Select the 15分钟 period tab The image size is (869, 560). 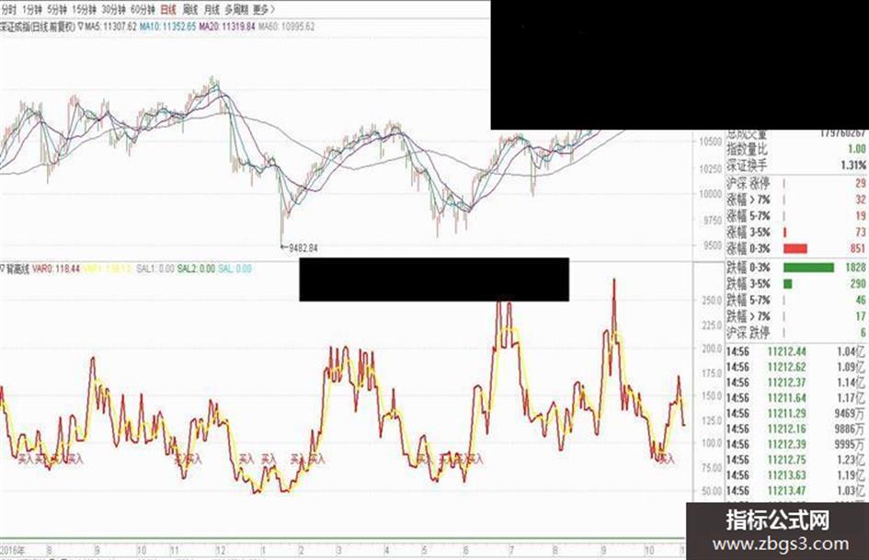[x=85, y=9]
